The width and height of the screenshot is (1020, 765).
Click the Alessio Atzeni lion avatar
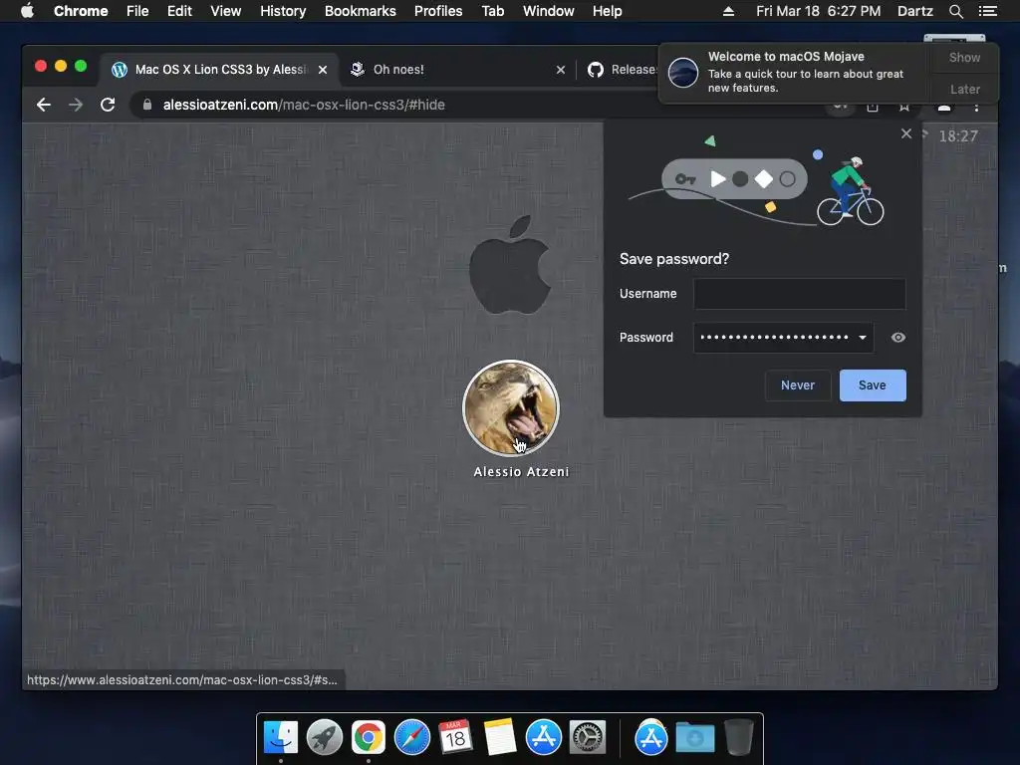pos(511,408)
